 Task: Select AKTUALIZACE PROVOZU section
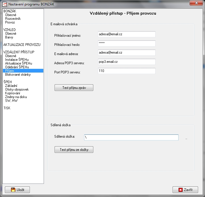coord(22,45)
